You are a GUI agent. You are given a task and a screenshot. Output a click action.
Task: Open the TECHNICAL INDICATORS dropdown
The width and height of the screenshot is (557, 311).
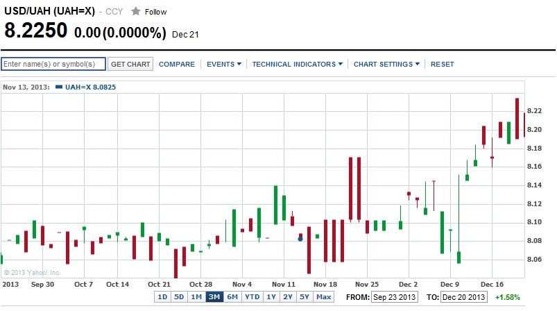click(298, 65)
